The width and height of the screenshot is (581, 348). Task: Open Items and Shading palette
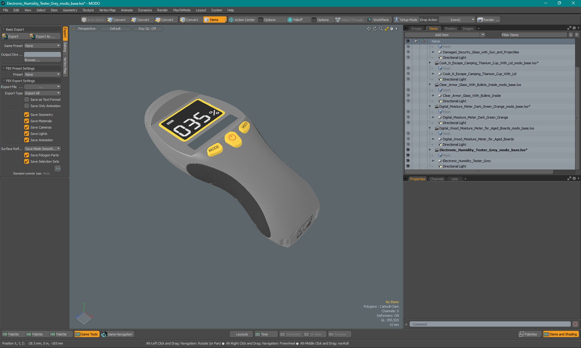[561, 334]
